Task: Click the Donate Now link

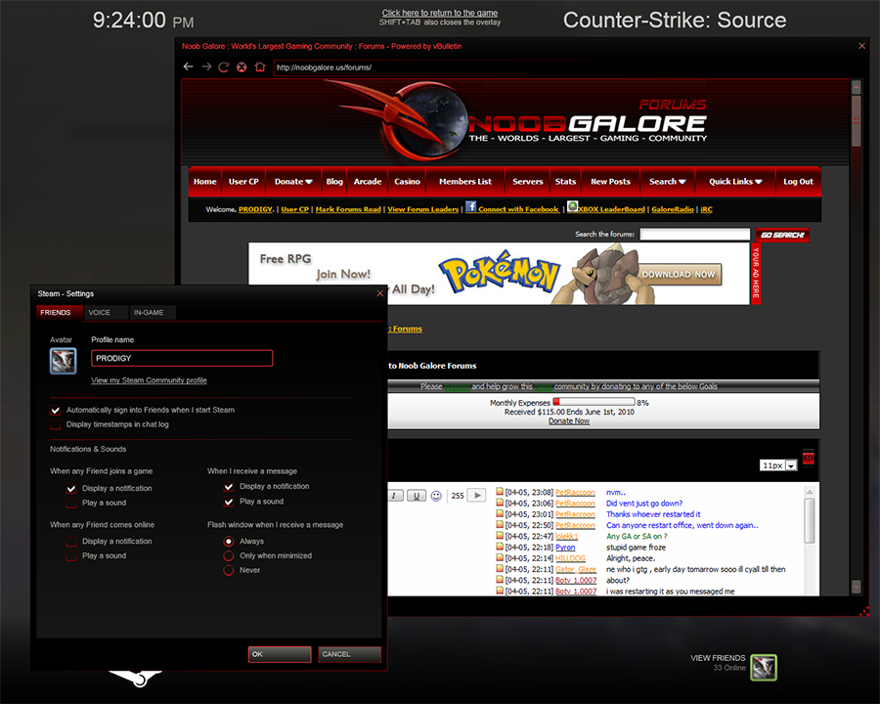Action: click(x=569, y=421)
